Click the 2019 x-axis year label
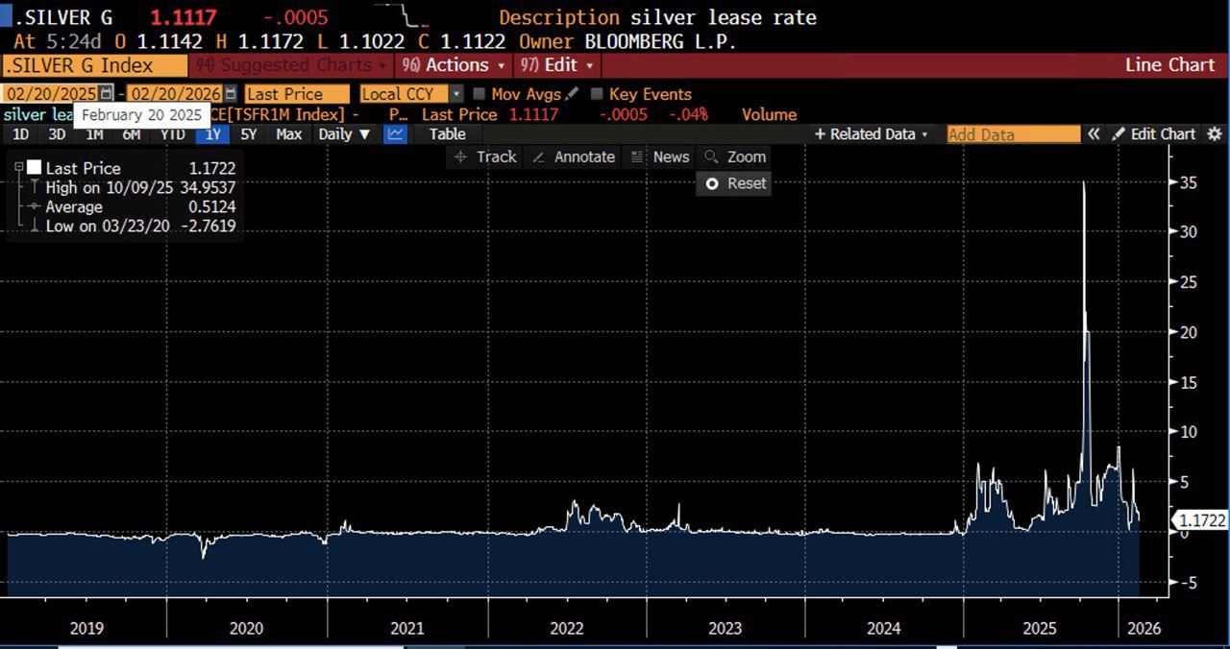 [x=86, y=628]
